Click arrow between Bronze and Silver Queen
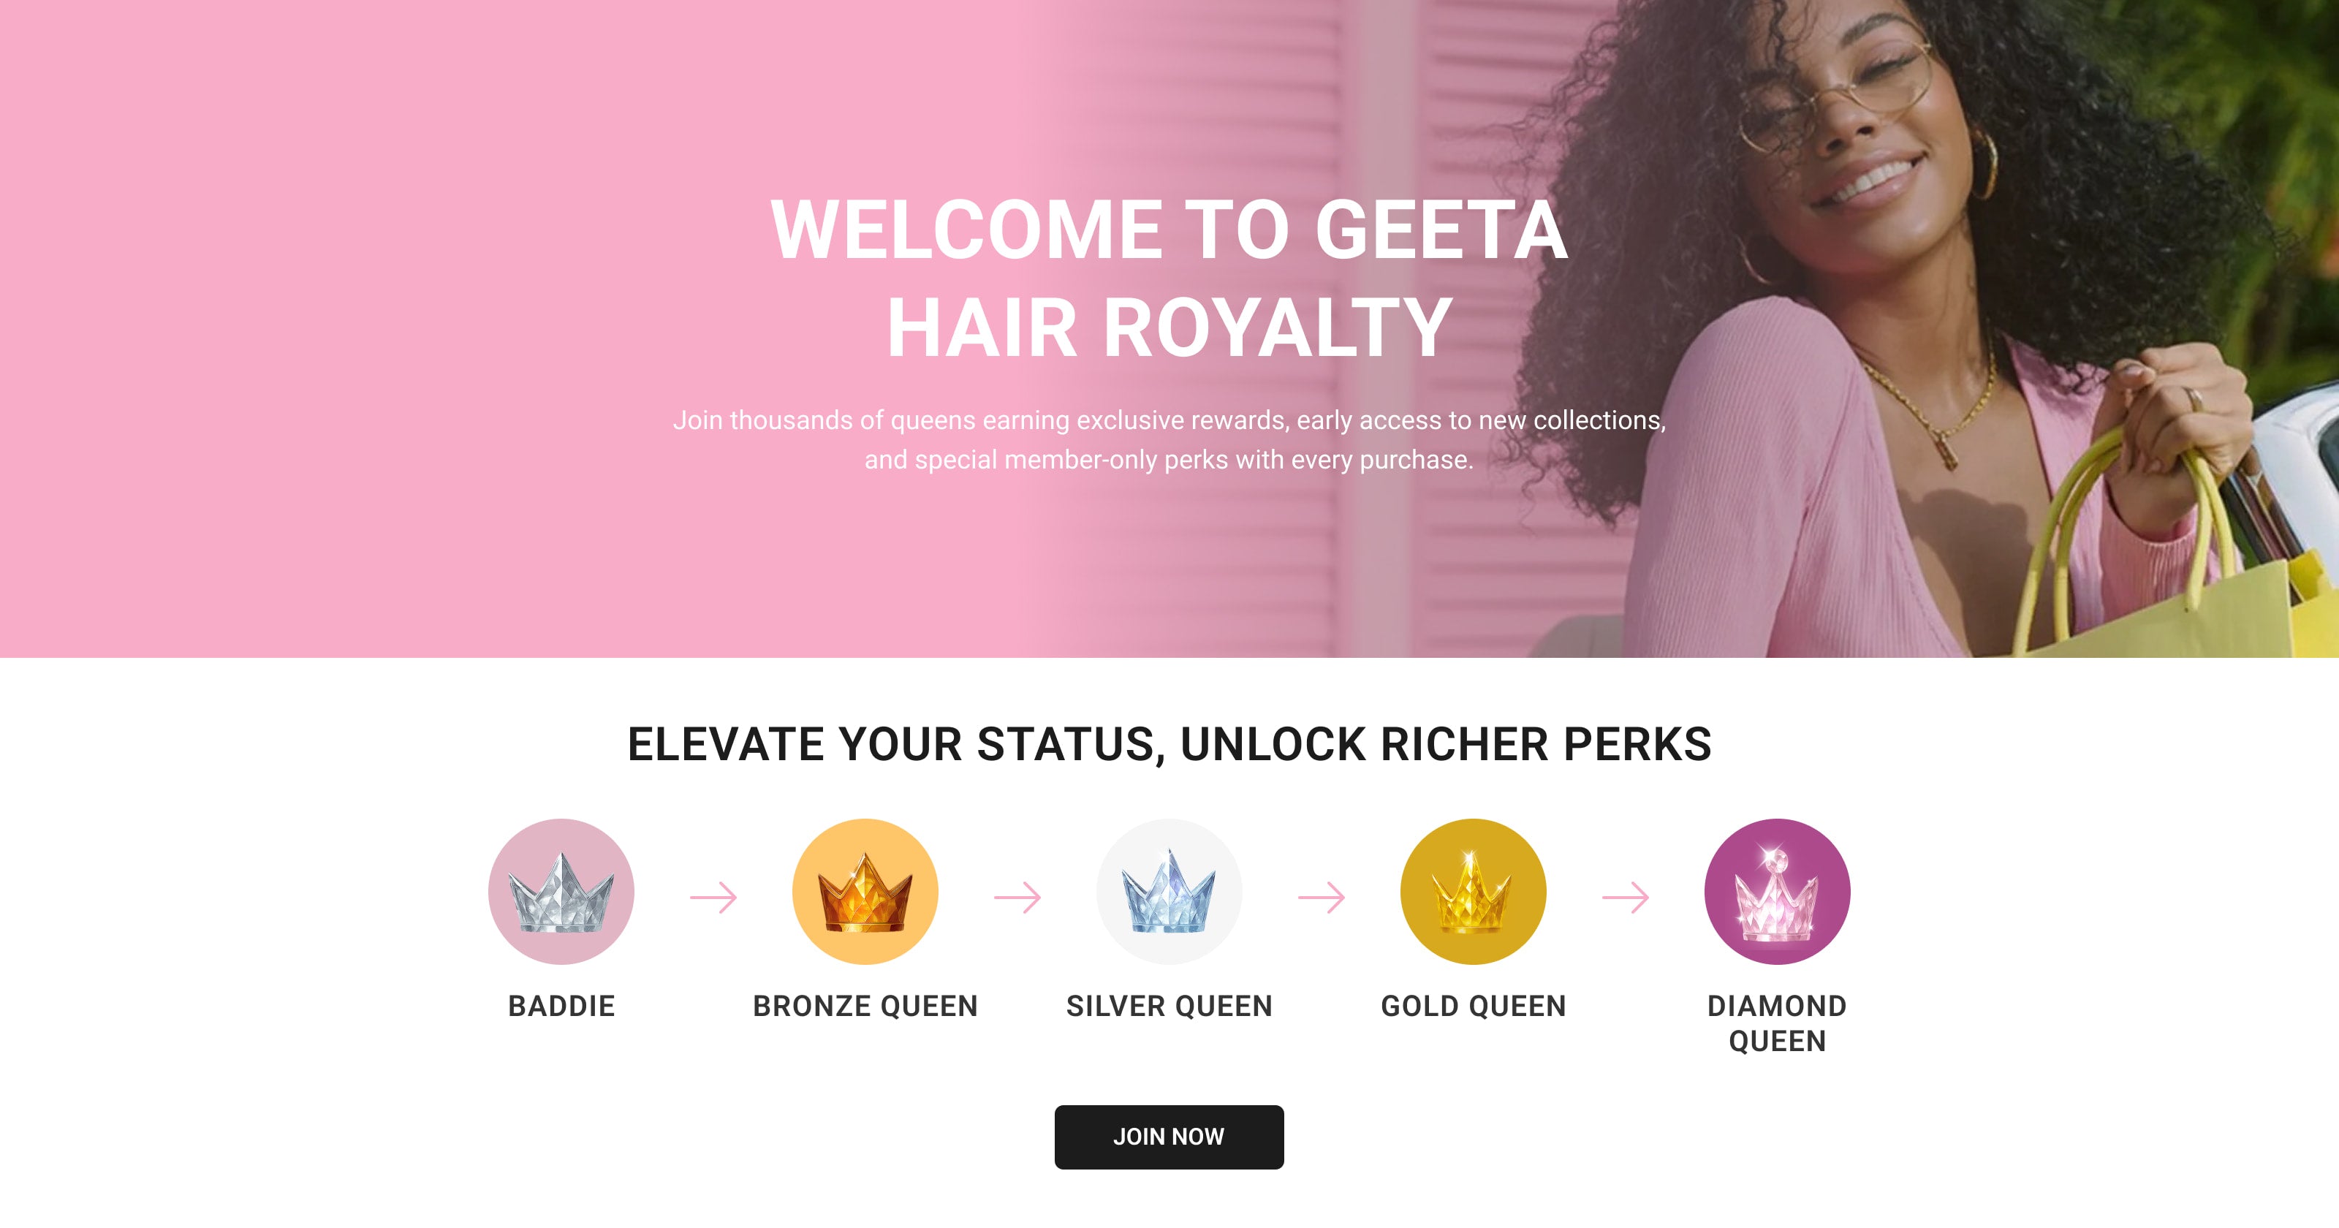2339x1228 pixels. click(x=1017, y=898)
